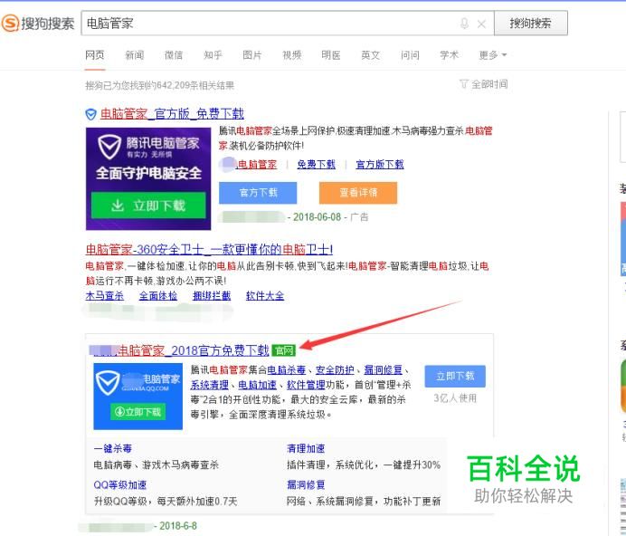This screenshot has width=626, height=536.
Task: Open the 漏洞修复 feature heading link
Action: (x=306, y=484)
